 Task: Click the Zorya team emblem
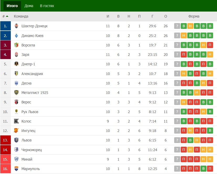pyautogui.click(x=16, y=55)
